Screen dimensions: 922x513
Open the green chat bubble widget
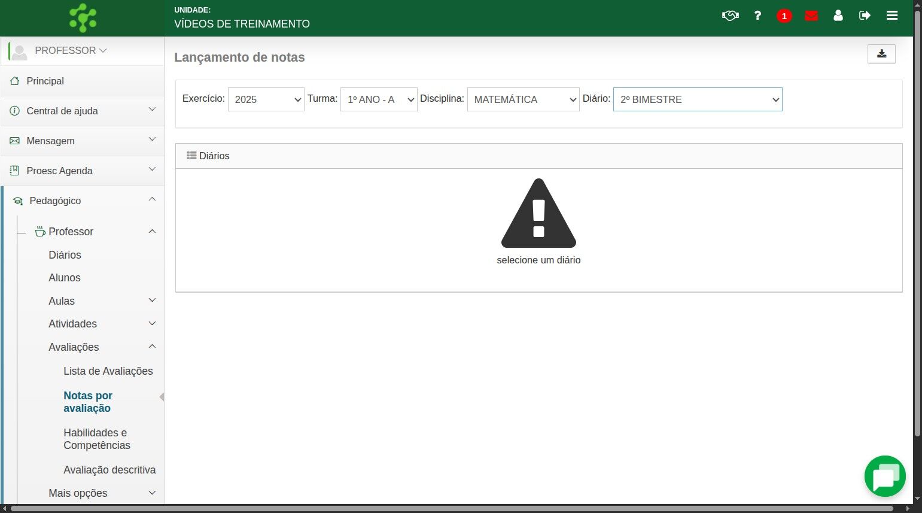pyautogui.click(x=885, y=476)
